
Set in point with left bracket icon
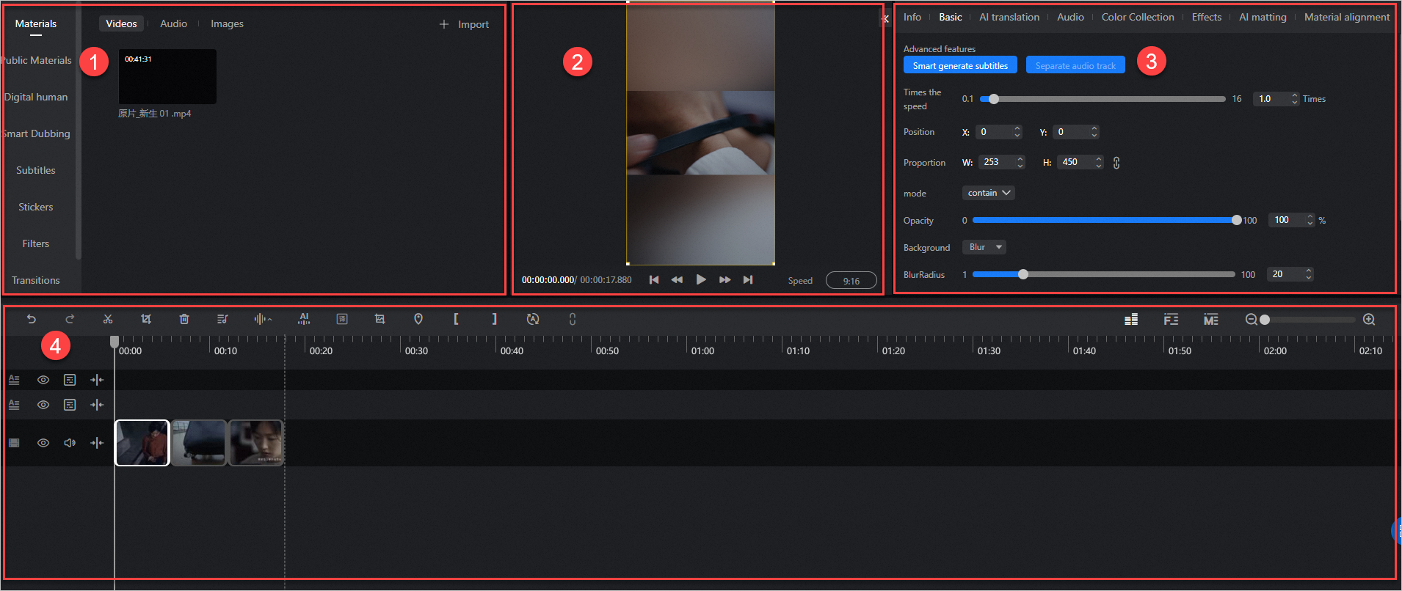456,319
